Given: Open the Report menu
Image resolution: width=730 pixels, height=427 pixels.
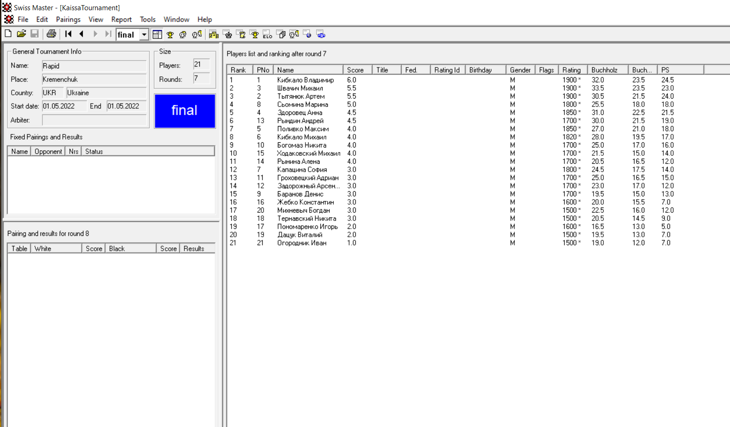Looking at the screenshot, I should click(121, 20).
